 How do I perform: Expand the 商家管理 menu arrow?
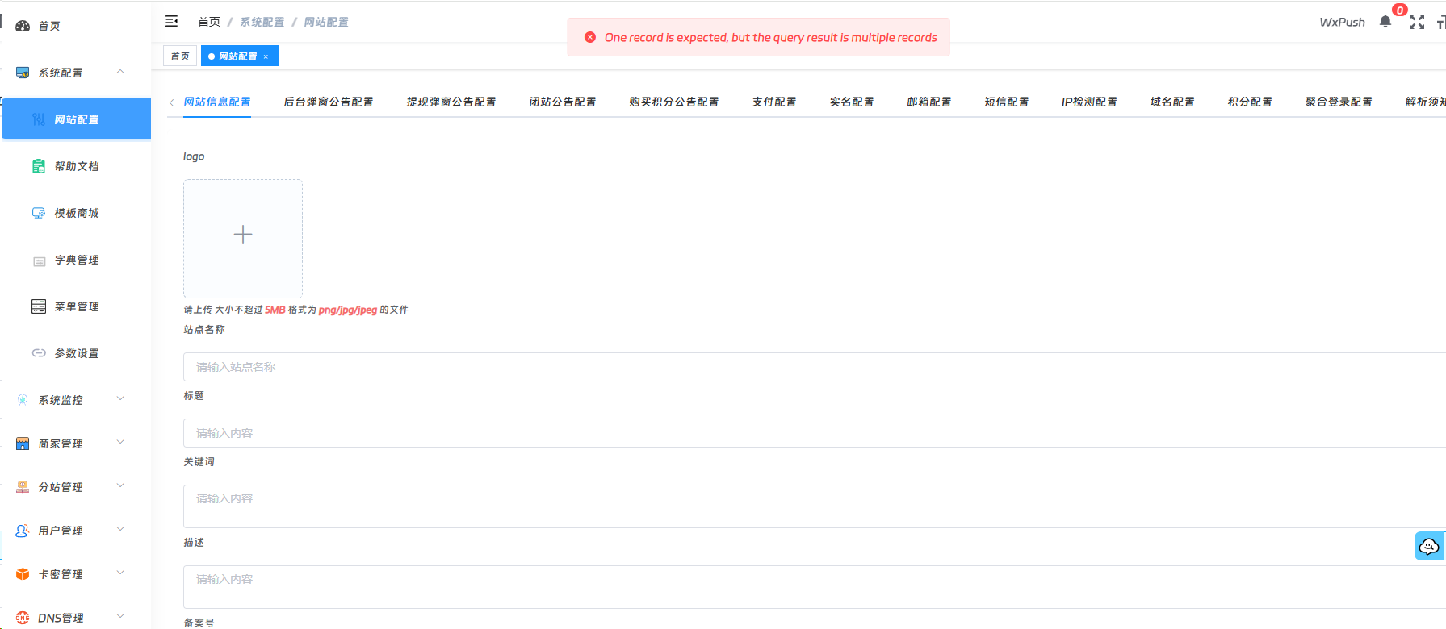click(120, 442)
